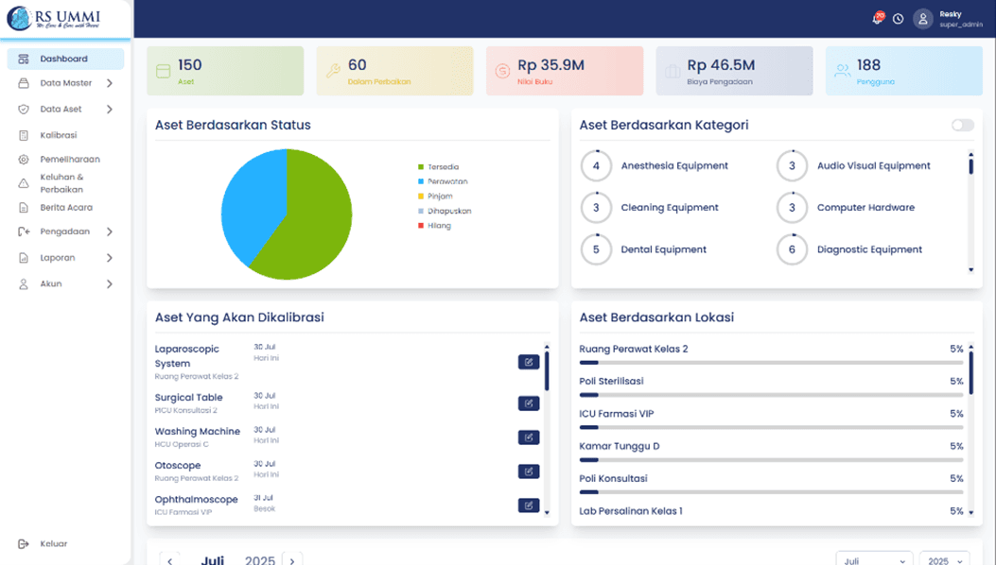Click the Rp 35.9M Nilai Buku card
The image size is (996, 565).
(x=564, y=70)
